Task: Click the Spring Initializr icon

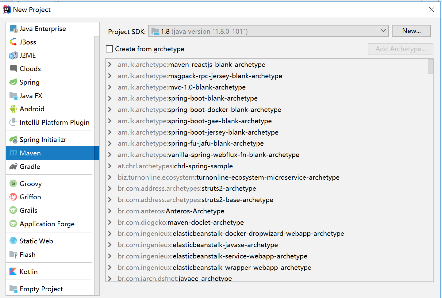Action: click(x=13, y=140)
